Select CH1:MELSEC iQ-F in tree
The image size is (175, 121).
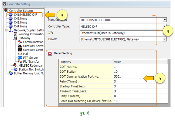coord(25,15)
